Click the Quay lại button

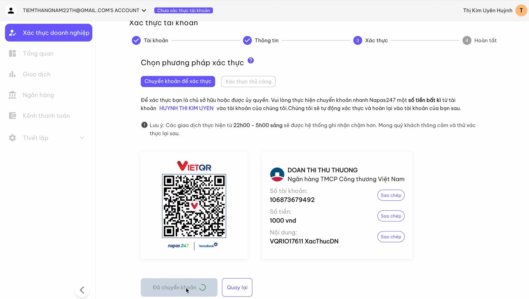pyautogui.click(x=237, y=287)
